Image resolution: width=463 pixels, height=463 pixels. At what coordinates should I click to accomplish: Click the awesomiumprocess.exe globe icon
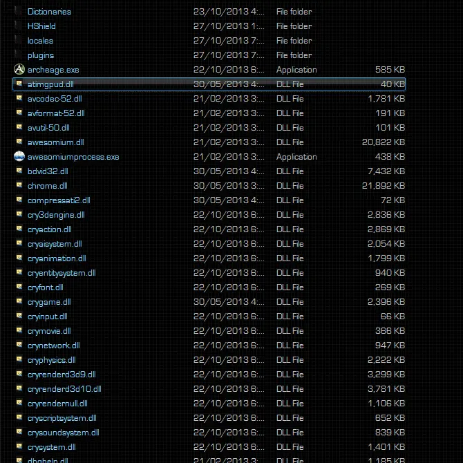19,156
